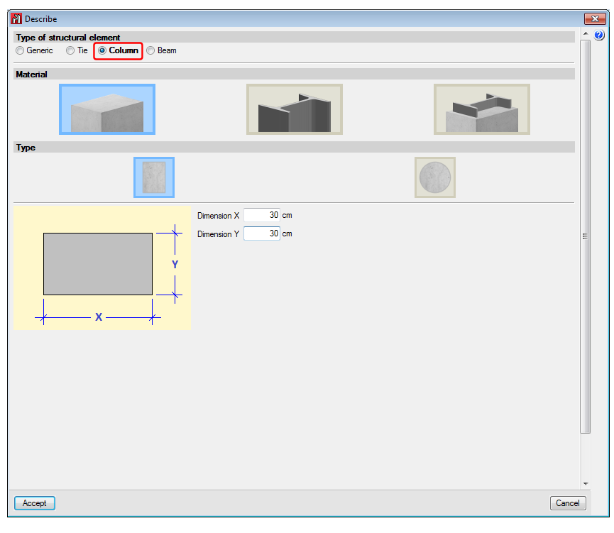
Task: Click the Accept button
Action: pos(35,503)
